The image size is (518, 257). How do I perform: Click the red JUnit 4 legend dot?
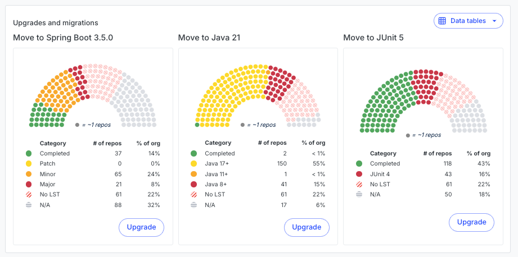[359, 174]
